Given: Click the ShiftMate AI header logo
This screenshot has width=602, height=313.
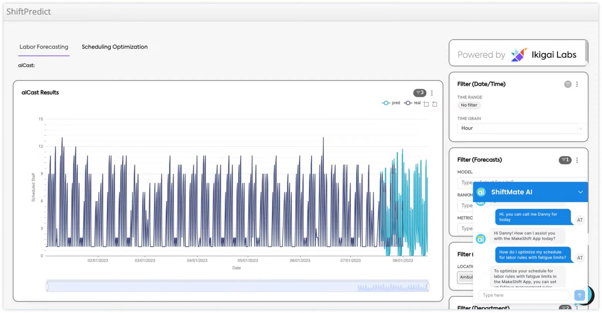Looking at the screenshot, I should point(481,192).
